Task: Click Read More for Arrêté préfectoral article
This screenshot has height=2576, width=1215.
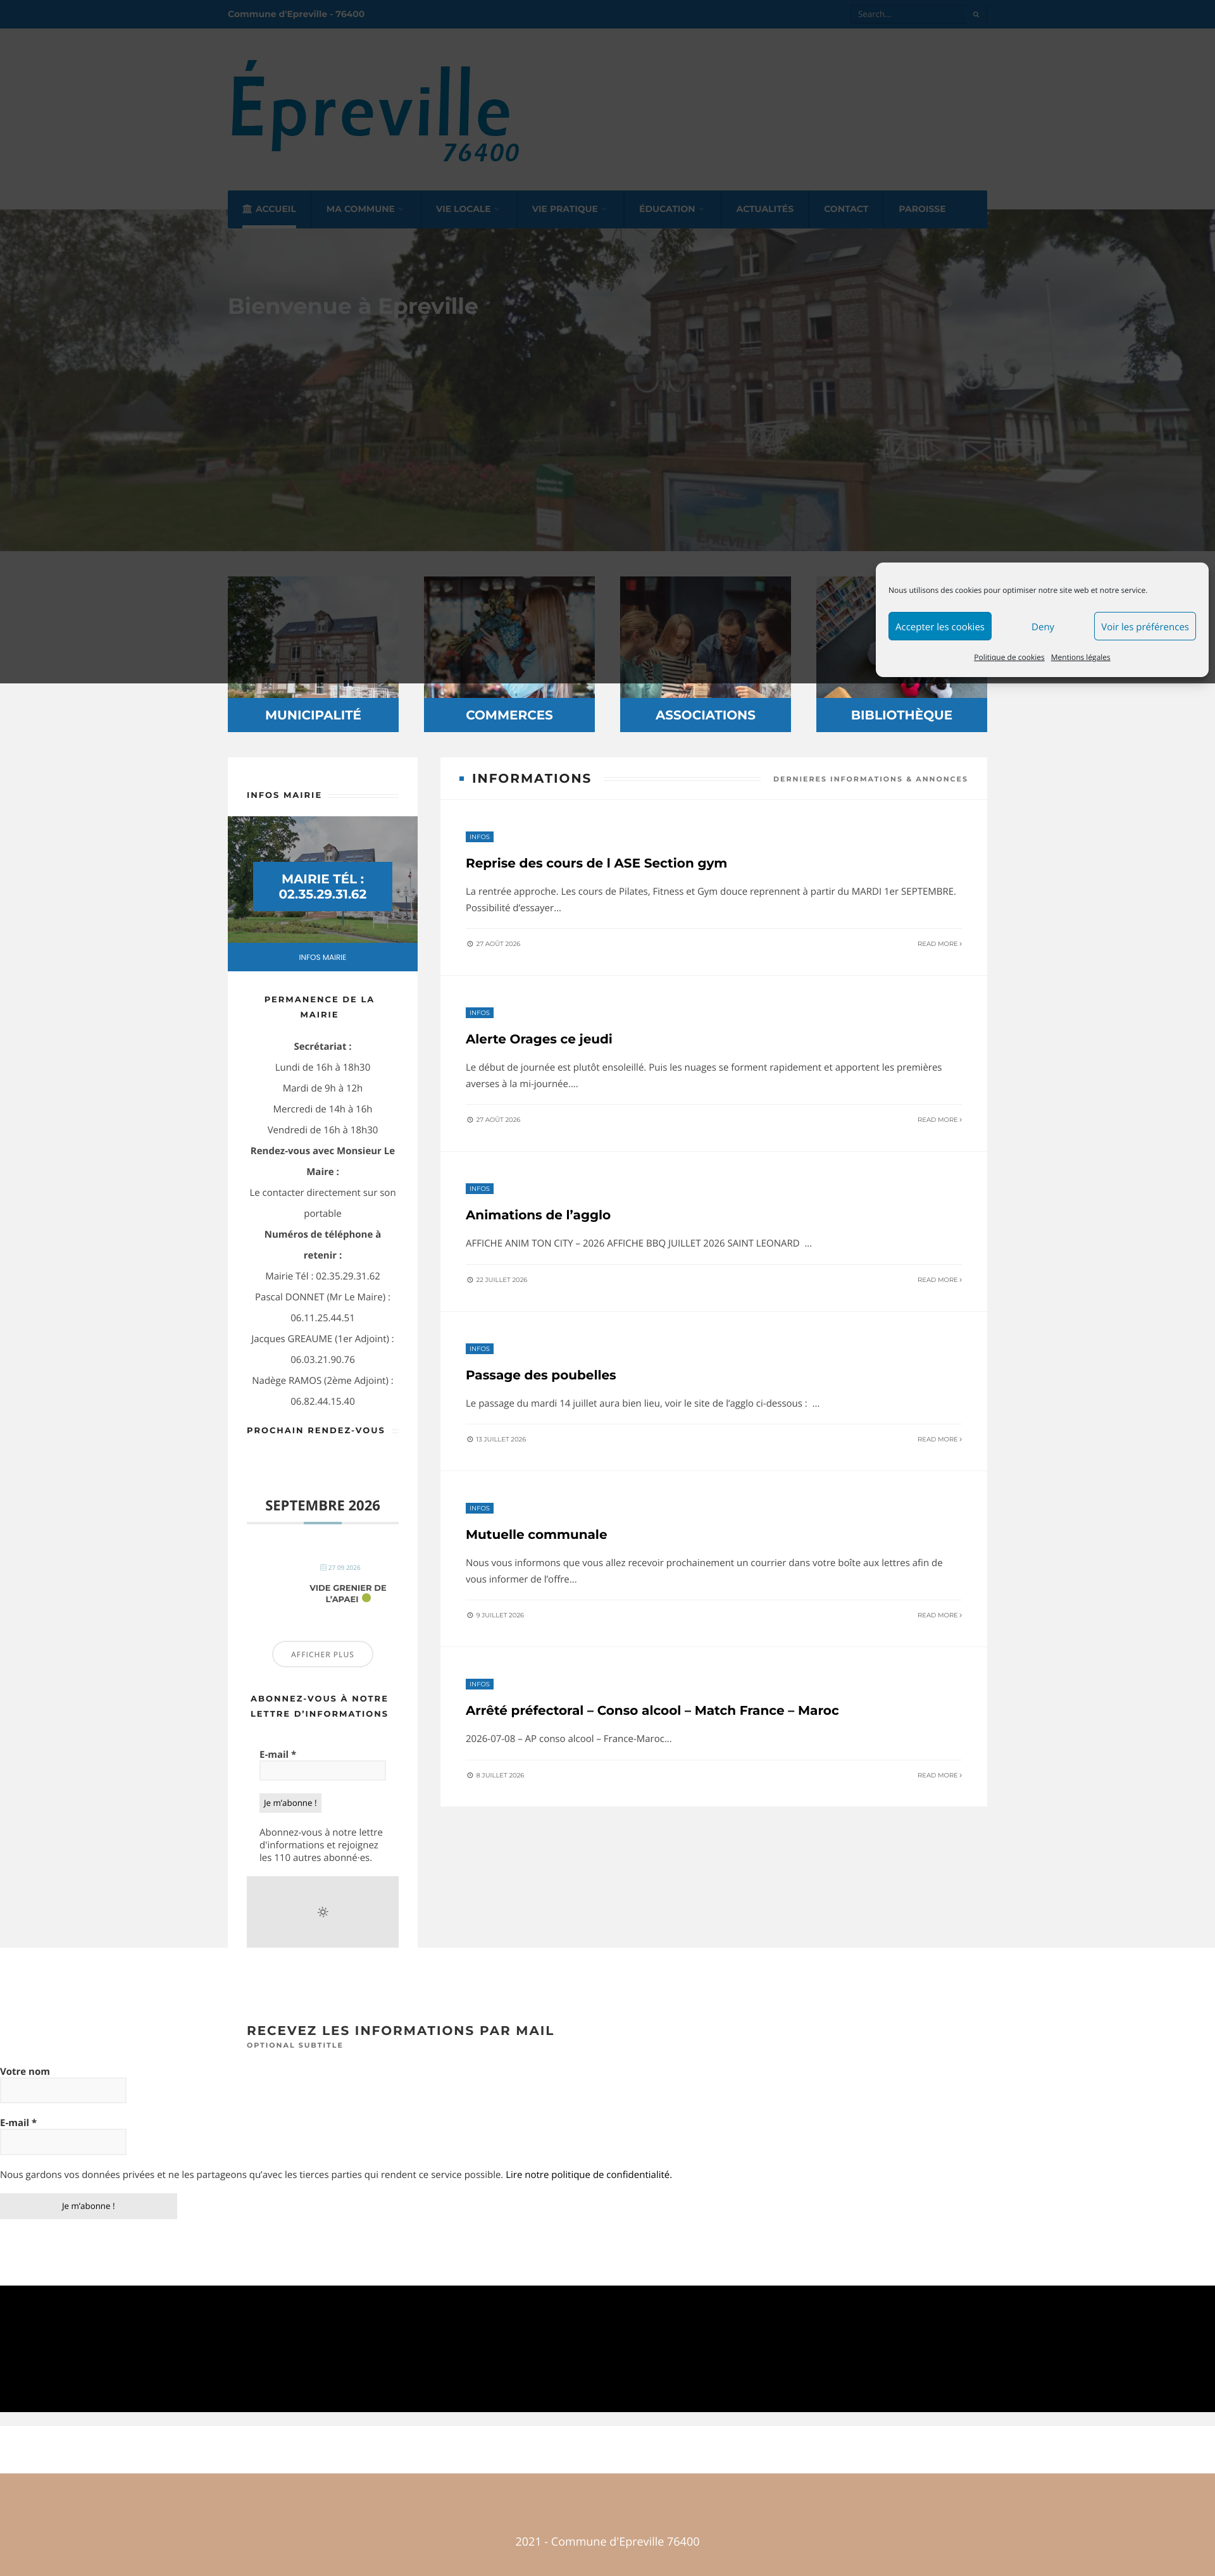Action: coord(939,1775)
